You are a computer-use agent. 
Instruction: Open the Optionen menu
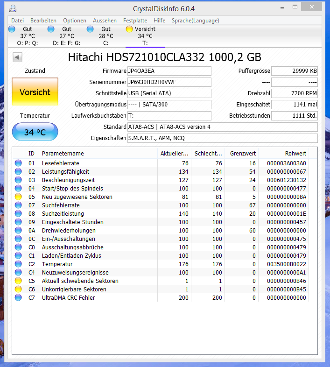(75, 21)
